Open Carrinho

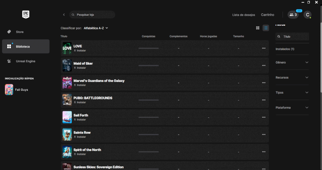[267, 15]
